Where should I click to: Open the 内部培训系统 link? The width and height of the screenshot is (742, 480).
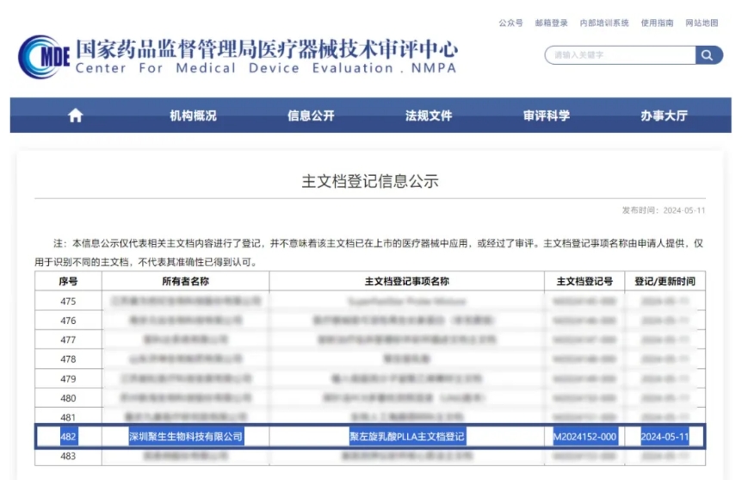coord(604,23)
